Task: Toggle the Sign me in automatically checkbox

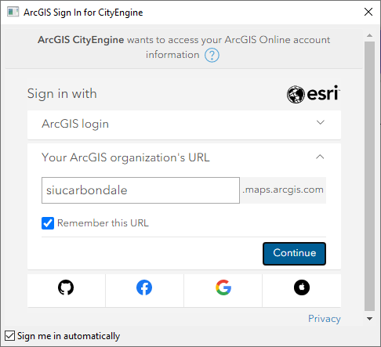Action: click(x=9, y=335)
